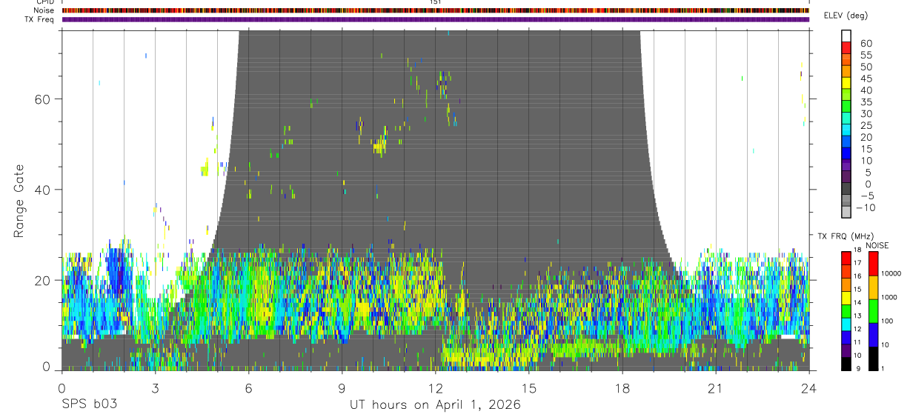The height and width of the screenshot is (420, 910).
Task: Click the 'ELEV (deg)' colorbar title
Action: [846, 16]
